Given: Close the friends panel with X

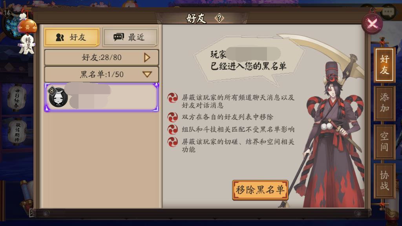Looking at the screenshot, I should pos(372,24).
